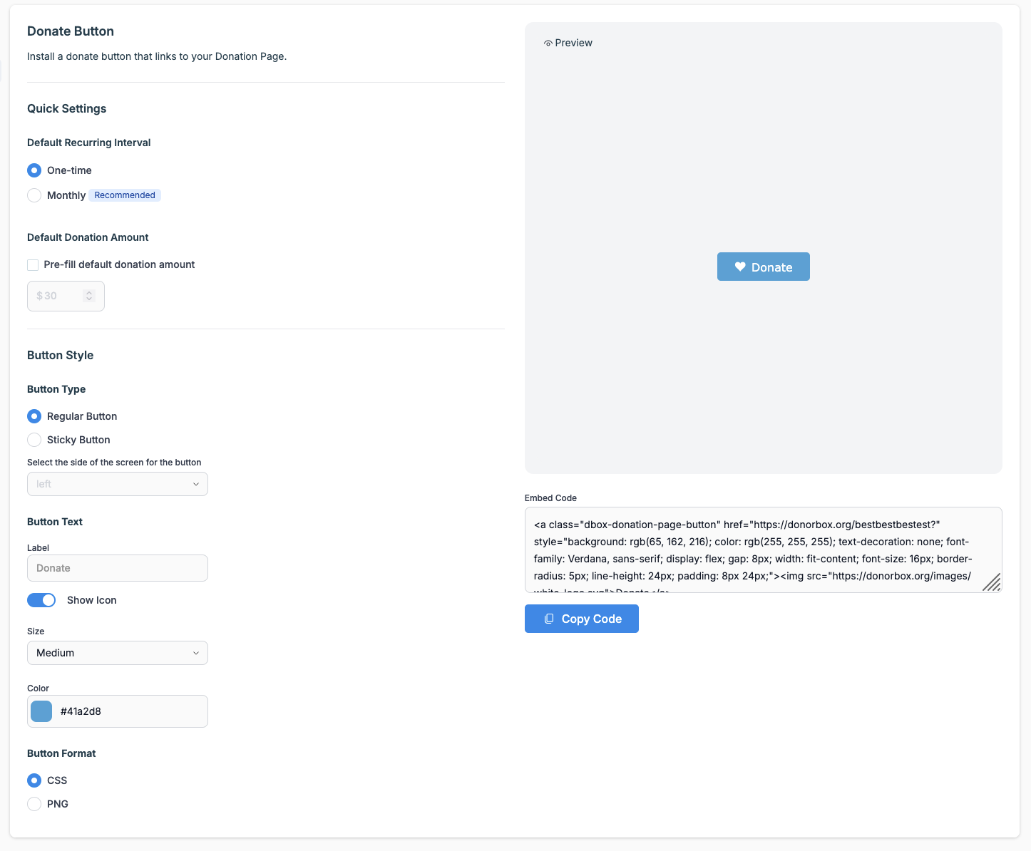Select One-time recurring interval
Screen dimensions: 1031x851
pos(34,170)
